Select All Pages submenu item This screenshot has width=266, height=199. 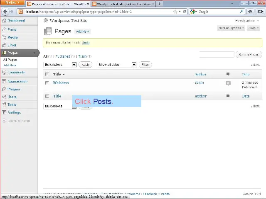[x=10, y=60]
